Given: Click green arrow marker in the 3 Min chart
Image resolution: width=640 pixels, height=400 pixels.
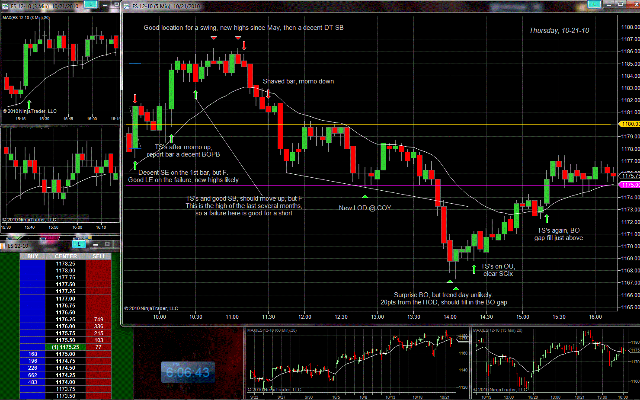Looking at the screenshot, I should pyautogui.click(x=29, y=104).
